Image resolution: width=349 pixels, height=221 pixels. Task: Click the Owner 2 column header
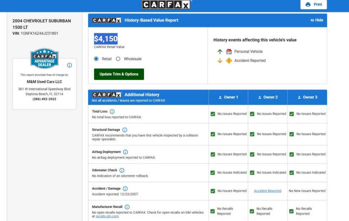click(268, 97)
